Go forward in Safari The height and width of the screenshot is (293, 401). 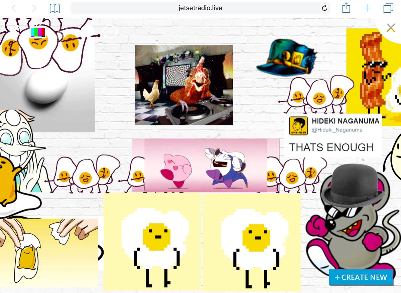click(34, 8)
